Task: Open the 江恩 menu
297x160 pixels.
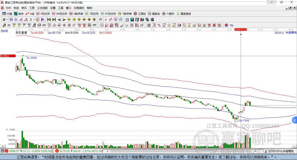Action: pyautogui.click(x=32, y=8)
